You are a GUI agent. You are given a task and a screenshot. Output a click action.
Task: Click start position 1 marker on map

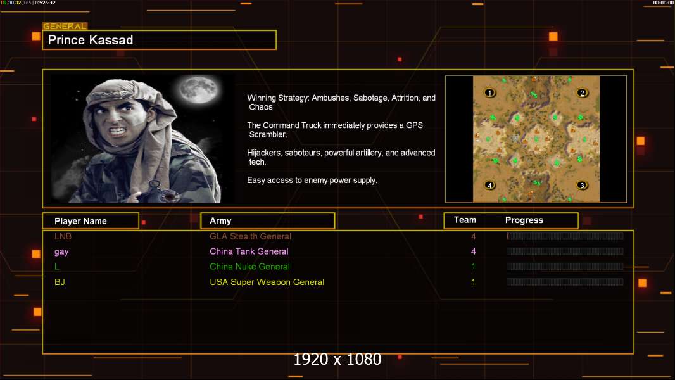point(489,92)
